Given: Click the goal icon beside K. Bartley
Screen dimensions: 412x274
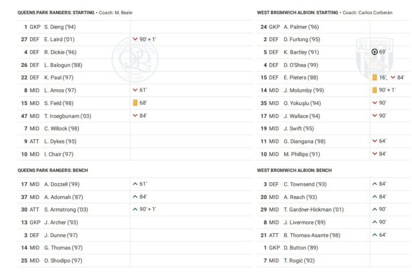Looking at the screenshot, I should pyautogui.click(x=375, y=52).
